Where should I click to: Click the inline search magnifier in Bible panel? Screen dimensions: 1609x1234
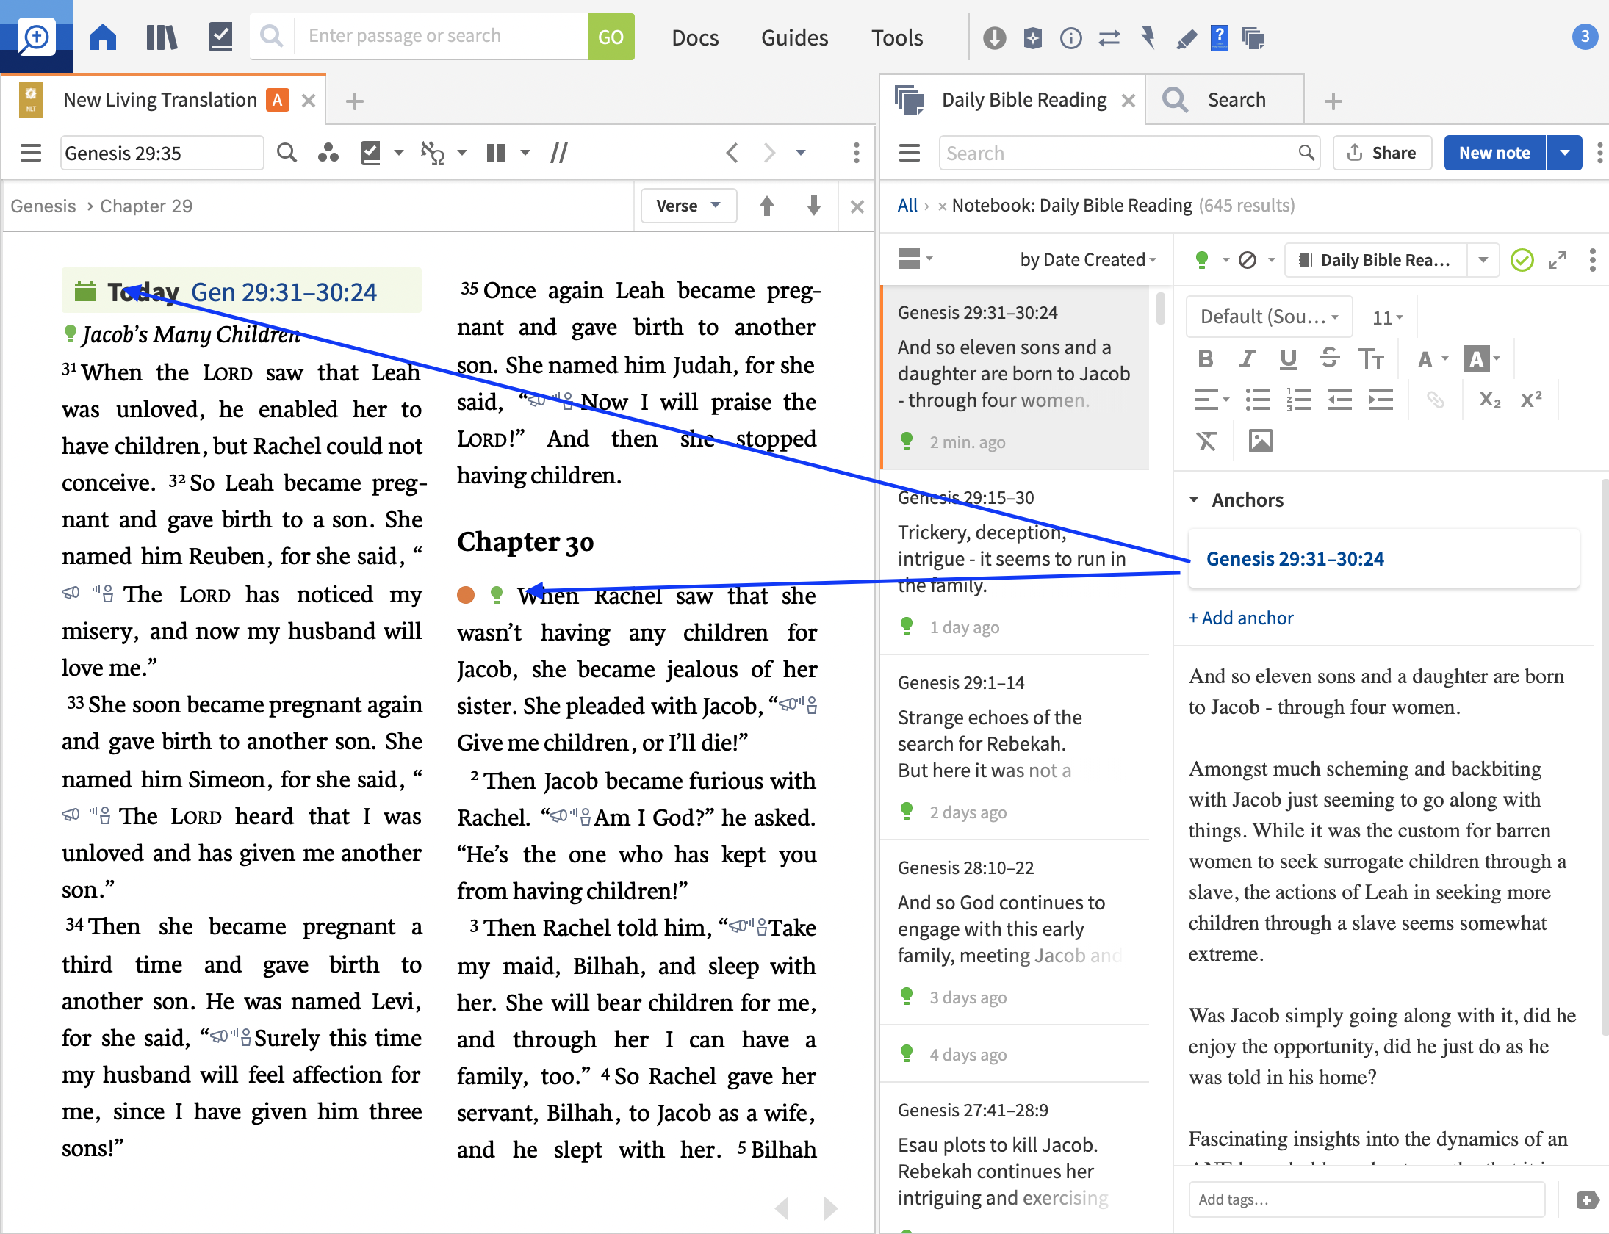pos(287,153)
